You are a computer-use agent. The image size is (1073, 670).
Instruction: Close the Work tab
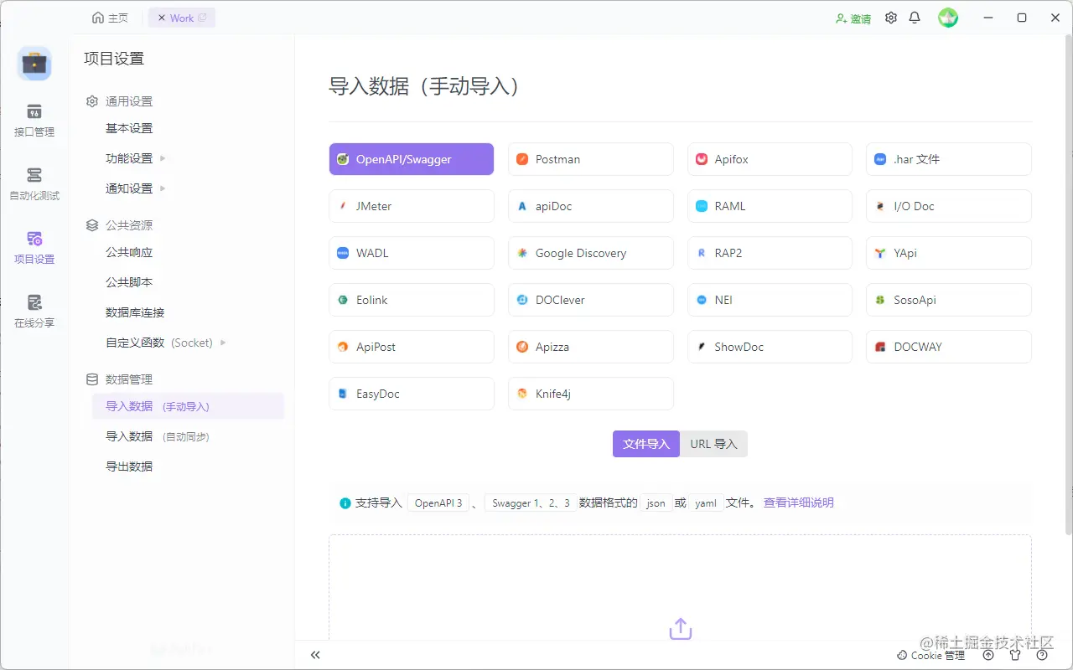tap(162, 18)
